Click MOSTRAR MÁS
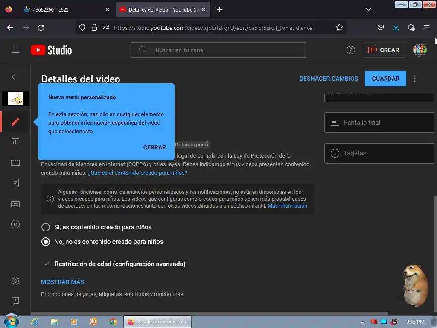 [x=62, y=282]
